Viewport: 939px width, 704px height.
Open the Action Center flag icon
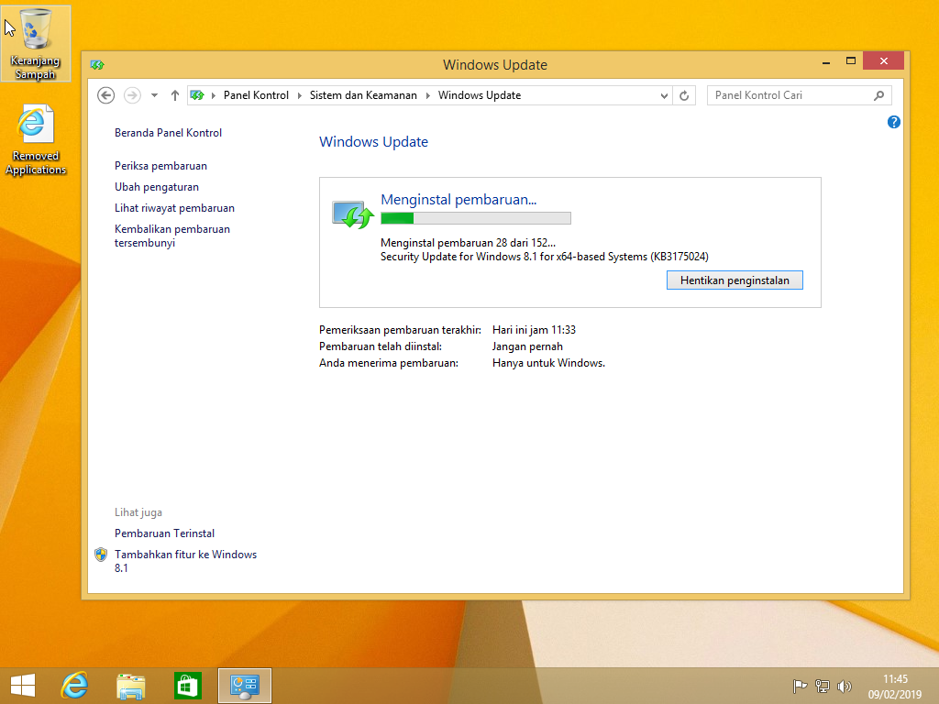(x=800, y=686)
